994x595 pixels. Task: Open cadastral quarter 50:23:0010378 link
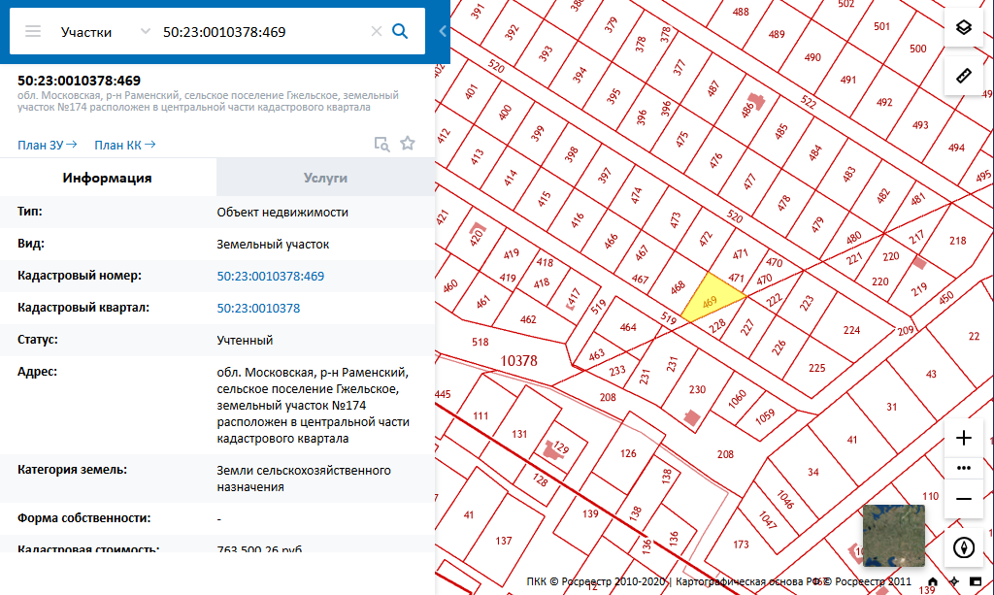[258, 309]
